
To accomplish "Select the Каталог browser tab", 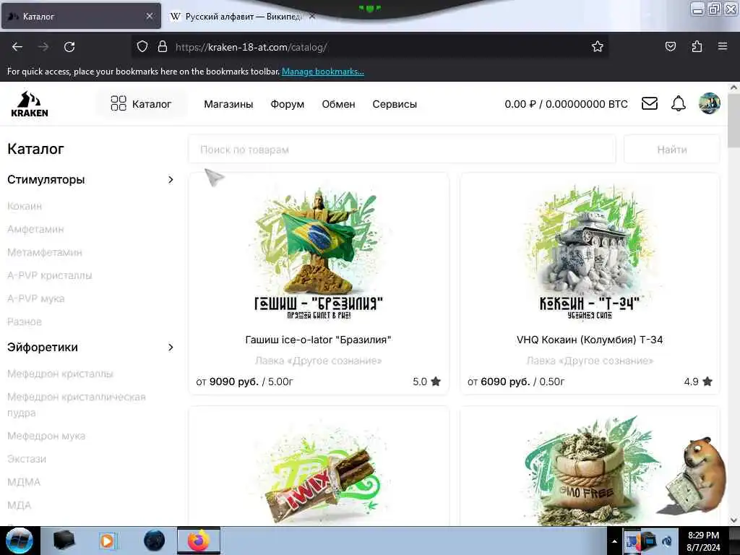I will (81, 16).
